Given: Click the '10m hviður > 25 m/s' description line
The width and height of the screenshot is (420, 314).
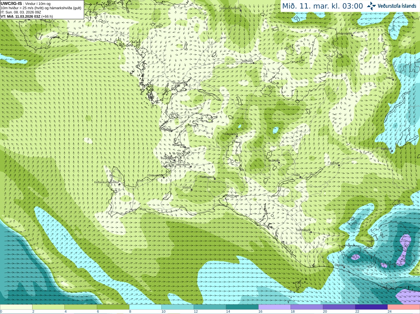Looking at the screenshot, I should pos(41,8).
